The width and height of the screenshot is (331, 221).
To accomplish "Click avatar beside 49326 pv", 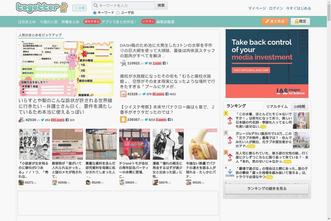I will [x=189, y=182].
